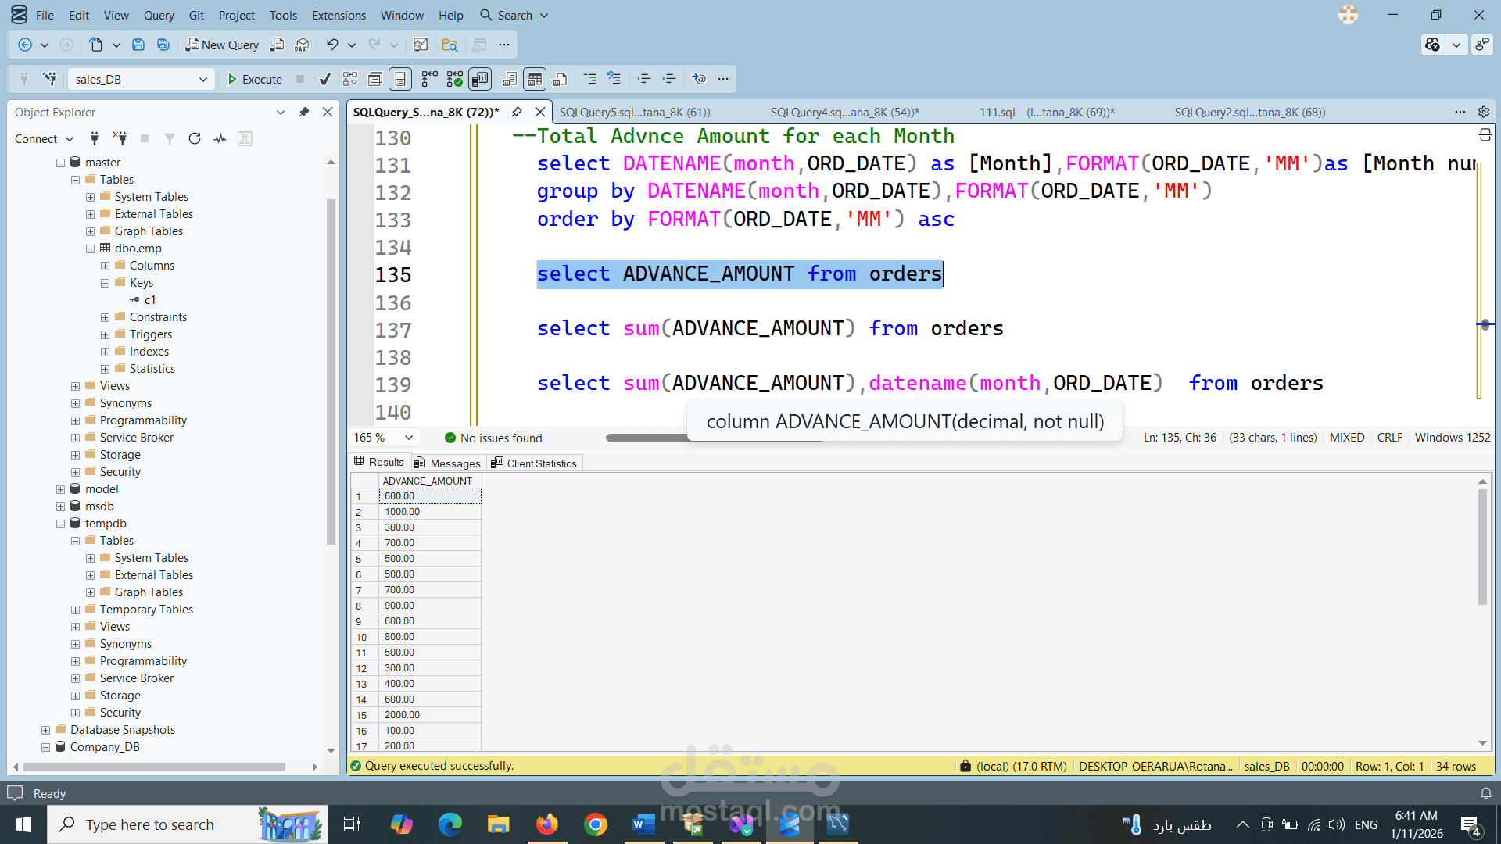Click the New Query button
Image resolution: width=1501 pixels, height=844 pixels.
click(x=222, y=45)
